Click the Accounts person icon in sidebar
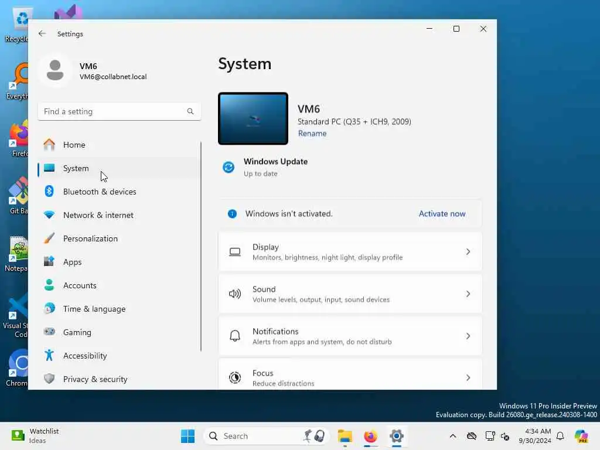 click(49, 285)
